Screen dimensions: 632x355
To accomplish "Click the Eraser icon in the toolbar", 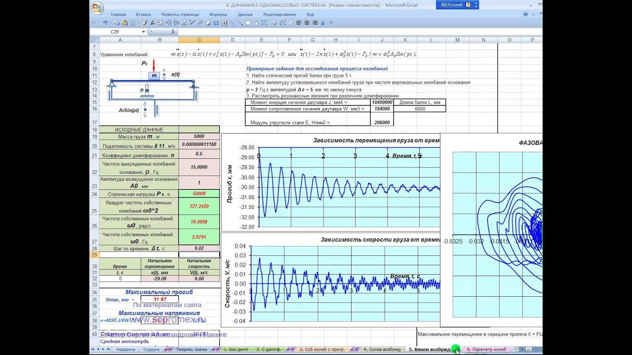I will (x=208, y=23).
